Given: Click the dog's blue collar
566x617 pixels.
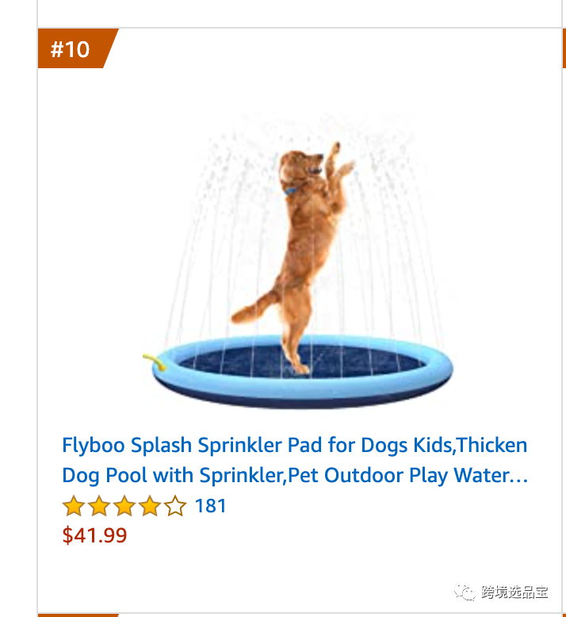Looking at the screenshot, I should (289, 190).
